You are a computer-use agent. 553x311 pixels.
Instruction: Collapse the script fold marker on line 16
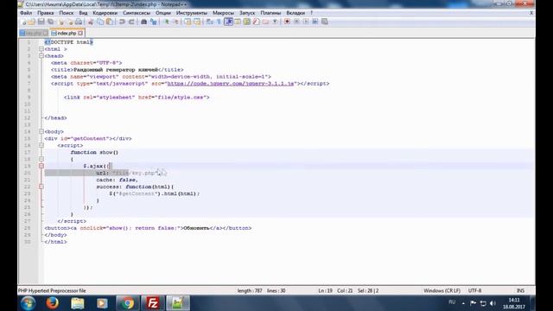coord(41,145)
